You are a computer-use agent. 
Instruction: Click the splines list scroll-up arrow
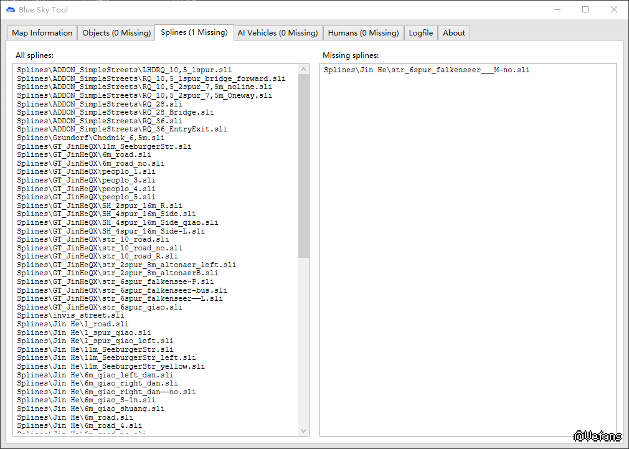click(304, 69)
